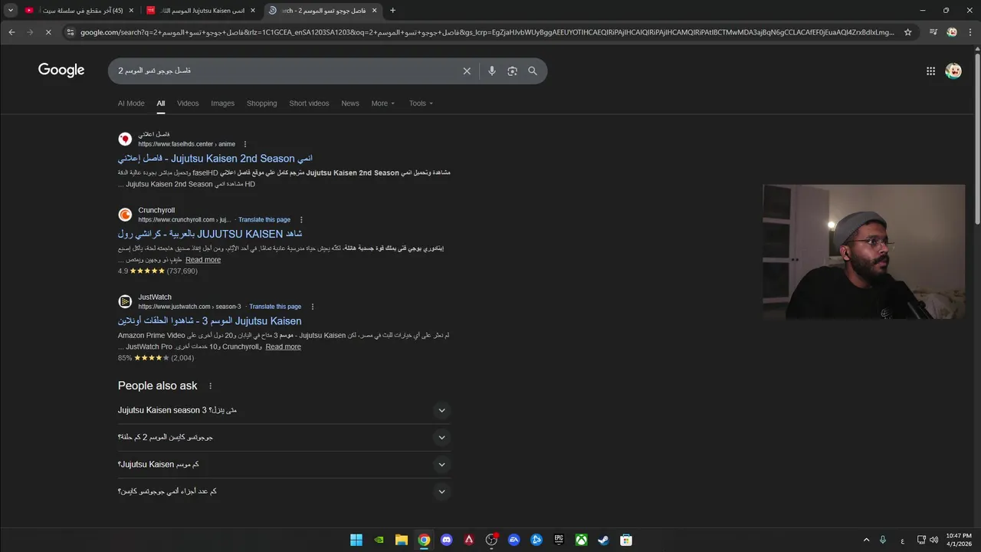Open options for faselhds result
This screenshot has height=552, width=981.
point(245,144)
